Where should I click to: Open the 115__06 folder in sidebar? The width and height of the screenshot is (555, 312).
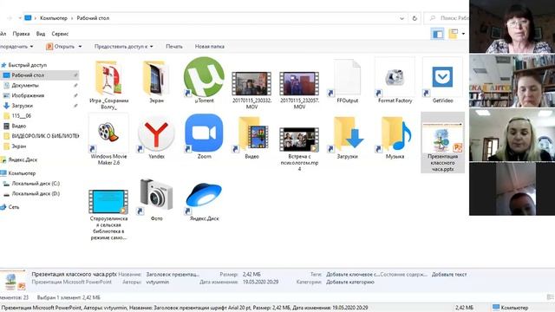click(x=21, y=116)
